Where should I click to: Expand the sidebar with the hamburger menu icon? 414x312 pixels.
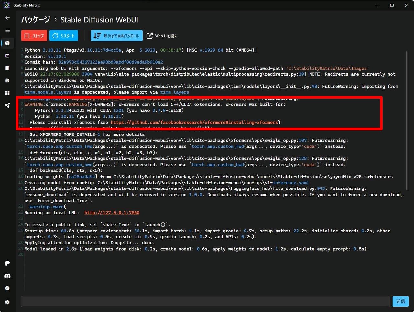7,30
